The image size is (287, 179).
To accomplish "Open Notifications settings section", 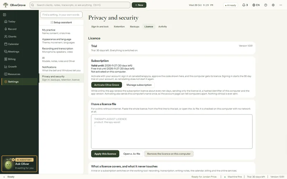I will (x=61, y=69).
